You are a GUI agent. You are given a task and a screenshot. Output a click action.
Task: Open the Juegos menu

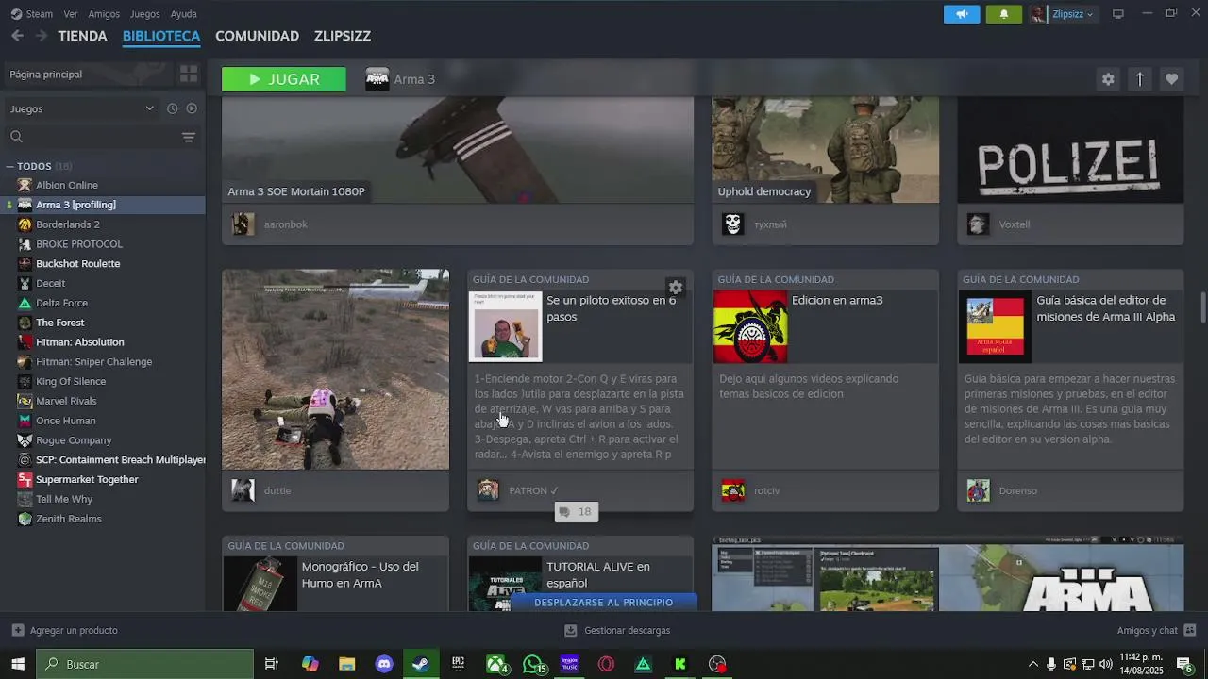144,14
